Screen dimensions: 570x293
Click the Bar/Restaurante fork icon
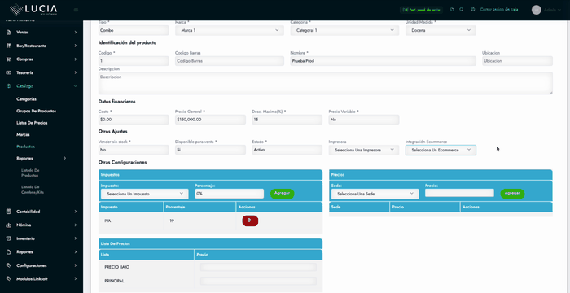pos(9,46)
